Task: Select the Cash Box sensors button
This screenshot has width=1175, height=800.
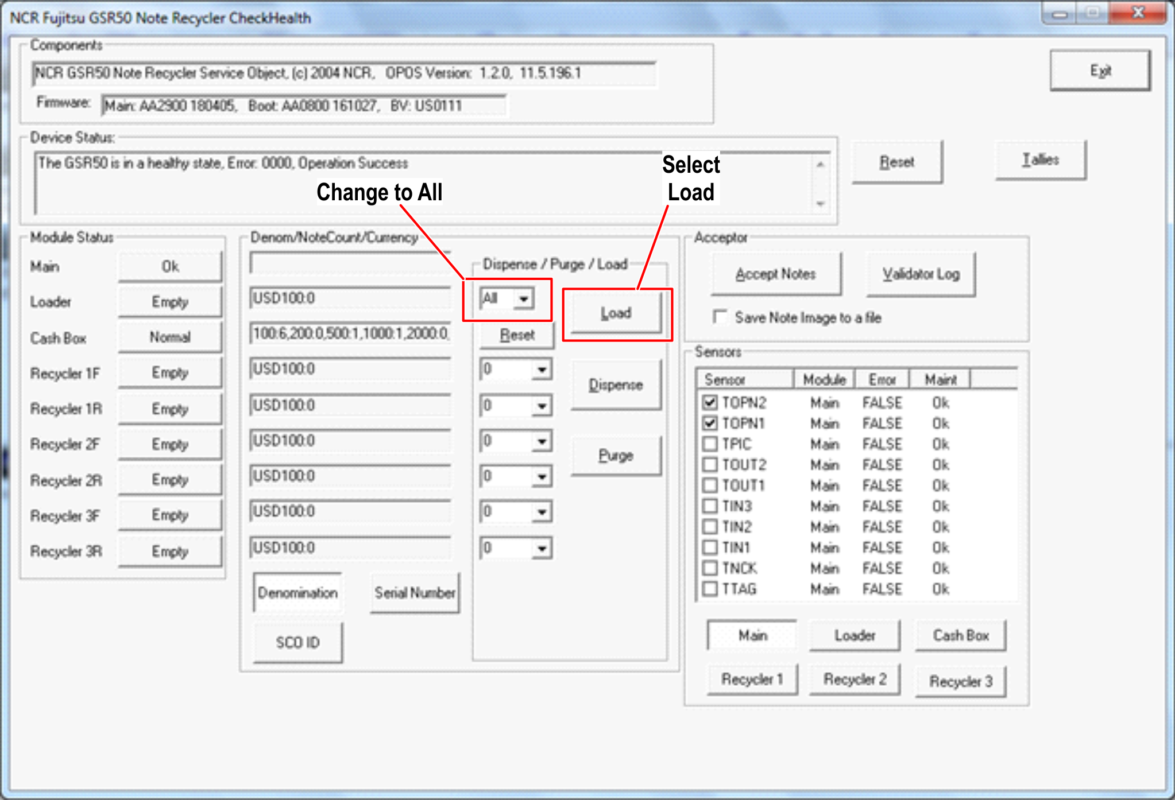Action: pos(961,635)
